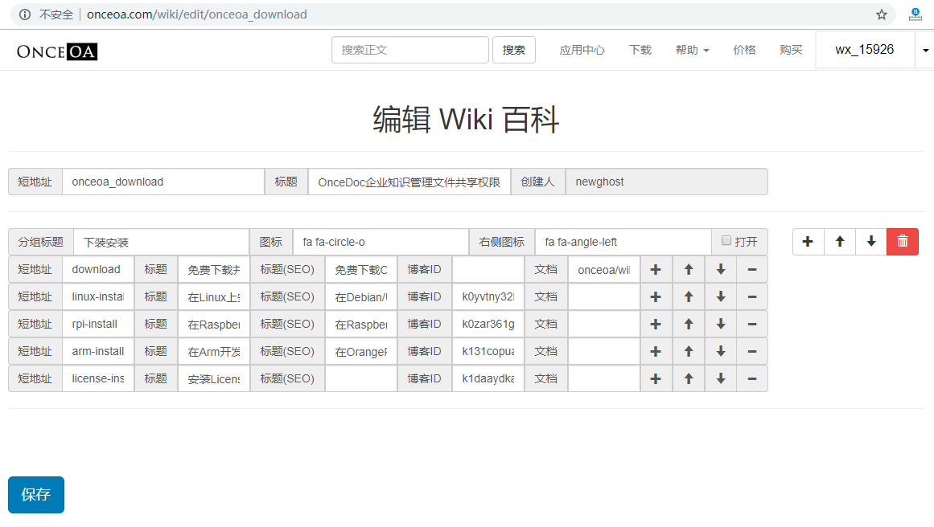Focus the 搜索正文 search field
Image resolution: width=934 pixels, height=527 pixels.
tap(409, 50)
